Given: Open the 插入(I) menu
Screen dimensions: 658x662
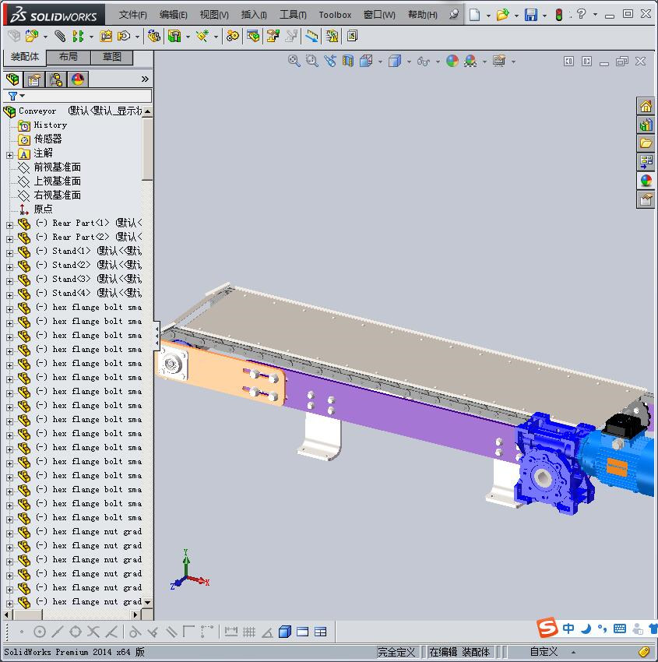Looking at the screenshot, I should [254, 15].
